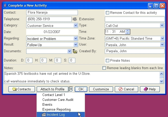Increase the time with the up spinner
168x117 pixels.
[x=127, y=31]
